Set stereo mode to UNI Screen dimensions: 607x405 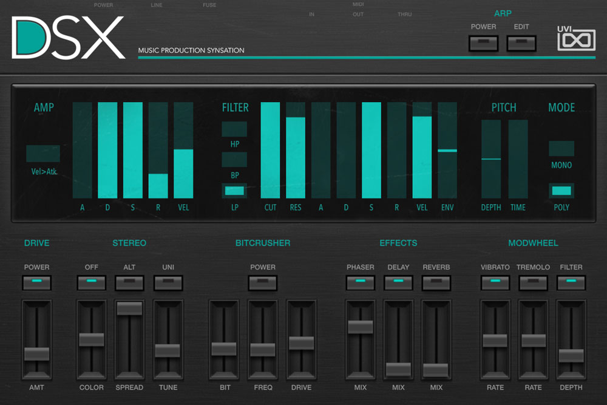point(168,282)
